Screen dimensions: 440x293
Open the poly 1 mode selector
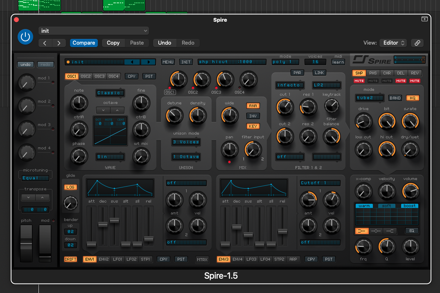pyautogui.click(x=285, y=62)
